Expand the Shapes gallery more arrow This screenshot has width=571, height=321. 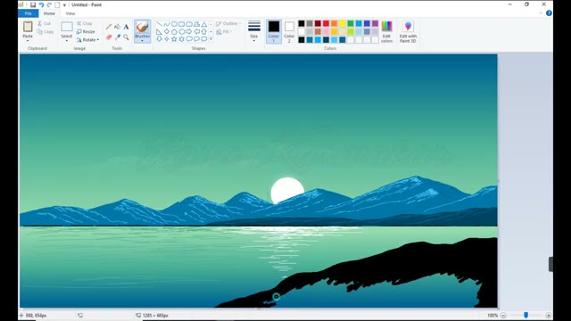coord(211,39)
